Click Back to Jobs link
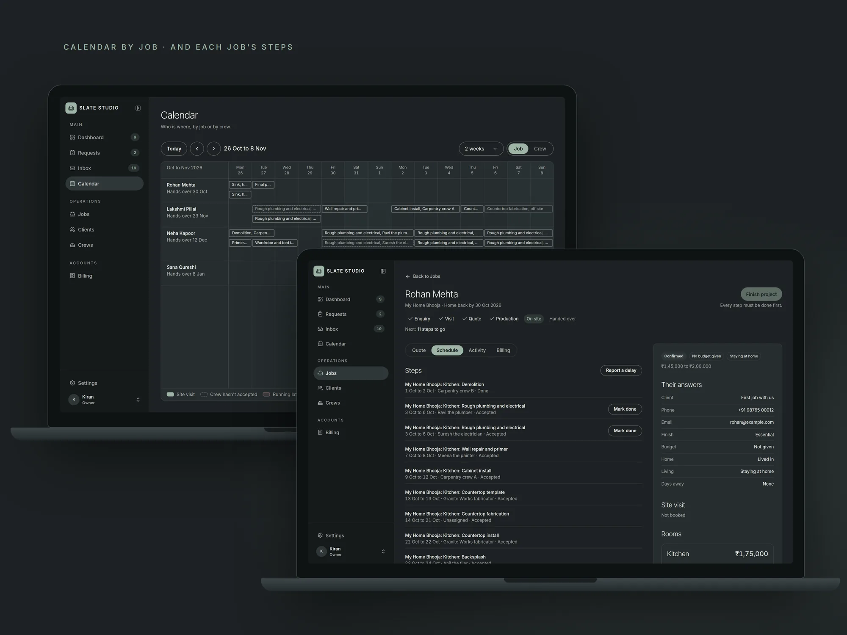847x635 pixels. point(423,276)
